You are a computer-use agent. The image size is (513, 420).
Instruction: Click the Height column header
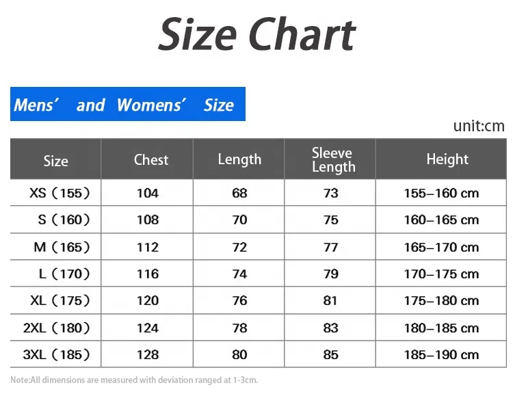click(x=447, y=159)
